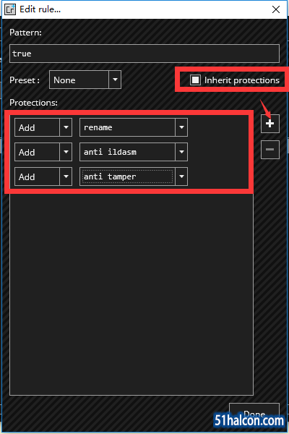Expand the anti ildasm dropdown arrow

(181, 152)
